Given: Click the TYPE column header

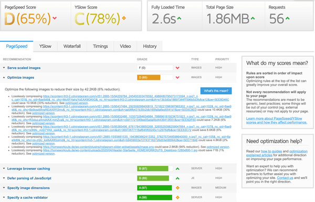Looking at the screenshot, I should tap(195, 59).
